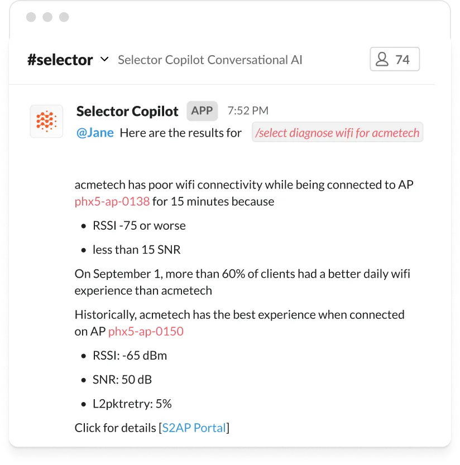Click the small blurred square in top bar
Screen dimensions: 460x465
65,16
